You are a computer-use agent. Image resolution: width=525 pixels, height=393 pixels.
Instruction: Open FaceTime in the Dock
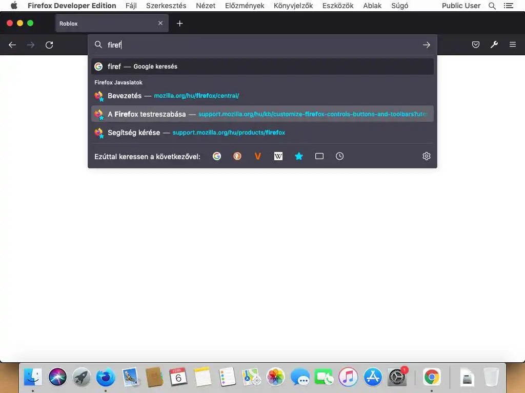(324, 377)
